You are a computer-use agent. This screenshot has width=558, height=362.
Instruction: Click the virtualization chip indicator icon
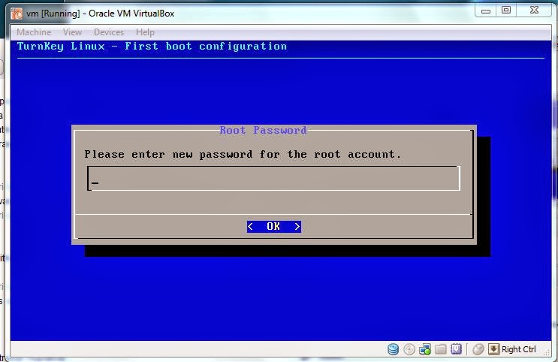tap(456, 349)
